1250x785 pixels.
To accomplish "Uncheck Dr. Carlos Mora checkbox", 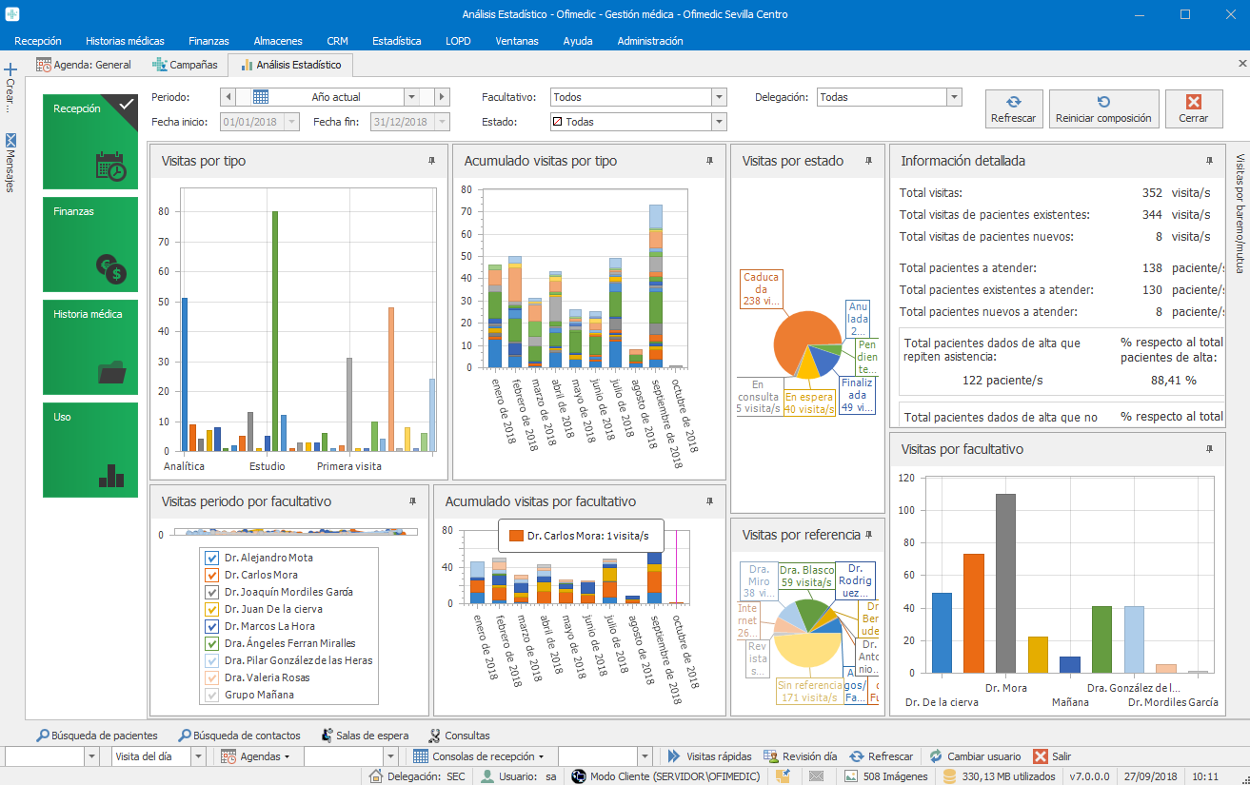I will click(x=212, y=576).
